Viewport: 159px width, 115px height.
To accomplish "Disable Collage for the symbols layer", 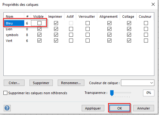I will tap(129, 35).
